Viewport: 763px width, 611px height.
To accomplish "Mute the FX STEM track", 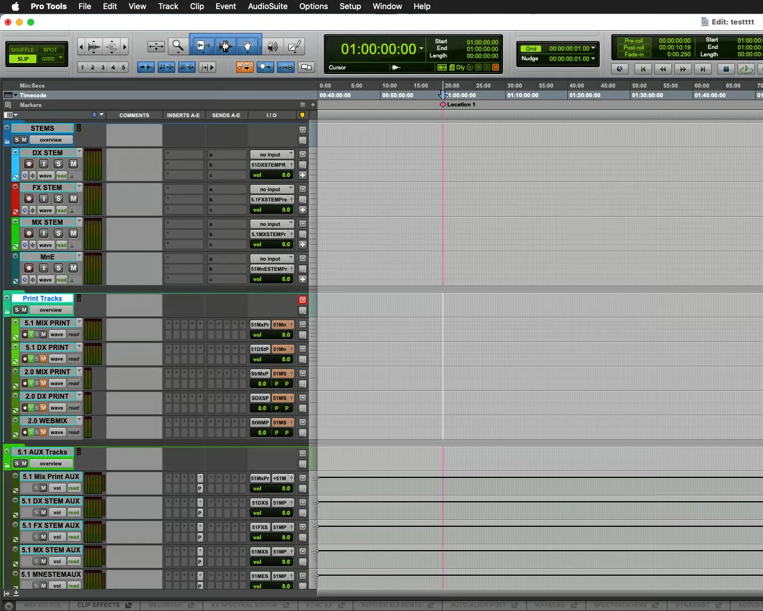I will (x=73, y=199).
